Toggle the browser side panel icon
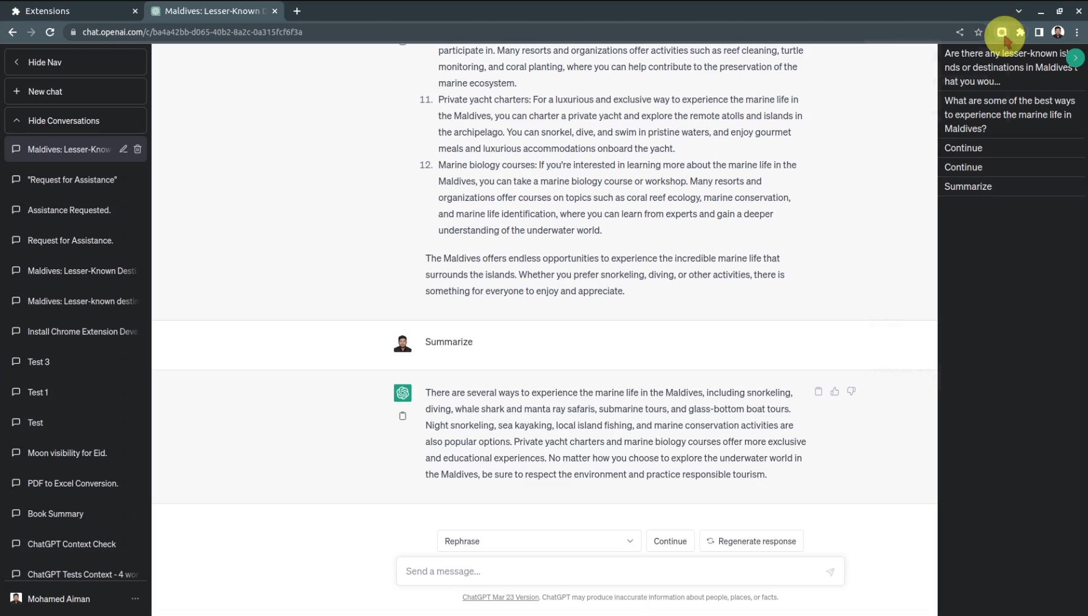Viewport: 1088px width, 616px height. [1039, 32]
